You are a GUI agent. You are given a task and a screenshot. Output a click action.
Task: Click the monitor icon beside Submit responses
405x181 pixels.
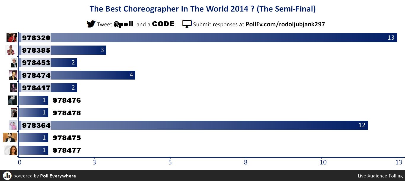pyautogui.click(x=187, y=24)
